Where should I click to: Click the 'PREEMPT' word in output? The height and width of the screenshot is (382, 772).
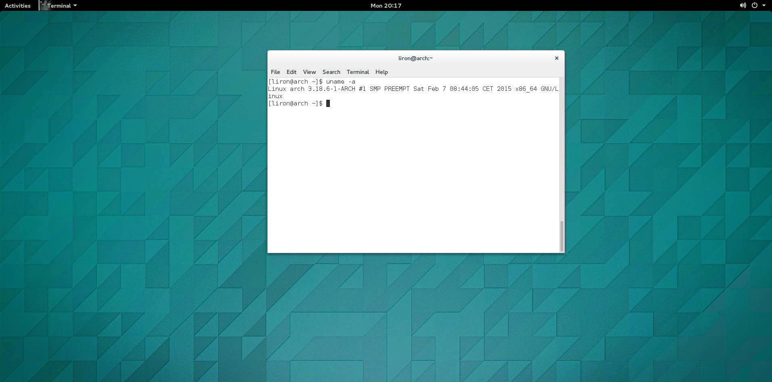pyautogui.click(x=397, y=89)
